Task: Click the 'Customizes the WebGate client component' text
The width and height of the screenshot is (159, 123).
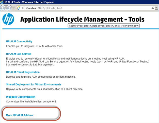Action: pos(31,101)
